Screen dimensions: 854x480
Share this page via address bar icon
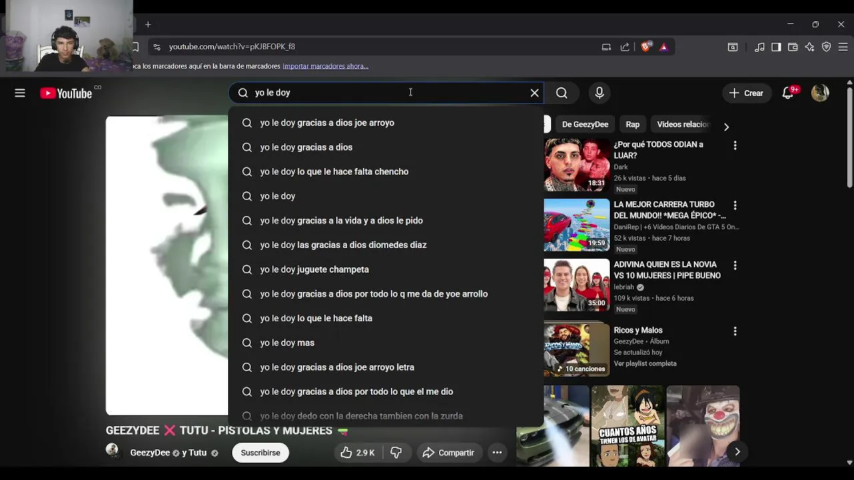pyautogui.click(x=624, y=47)
